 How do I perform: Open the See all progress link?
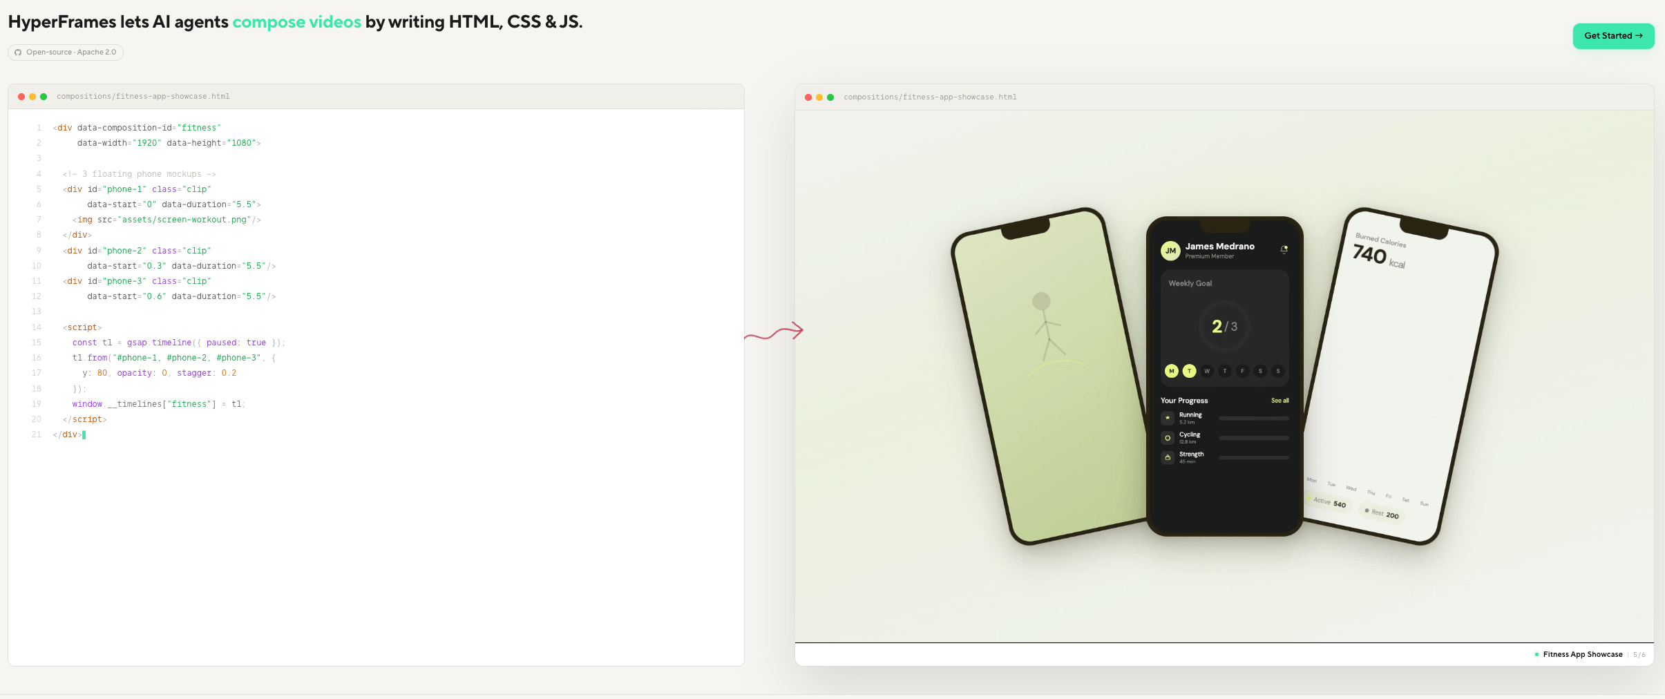pyautogui.click(x=1280, y=401)
